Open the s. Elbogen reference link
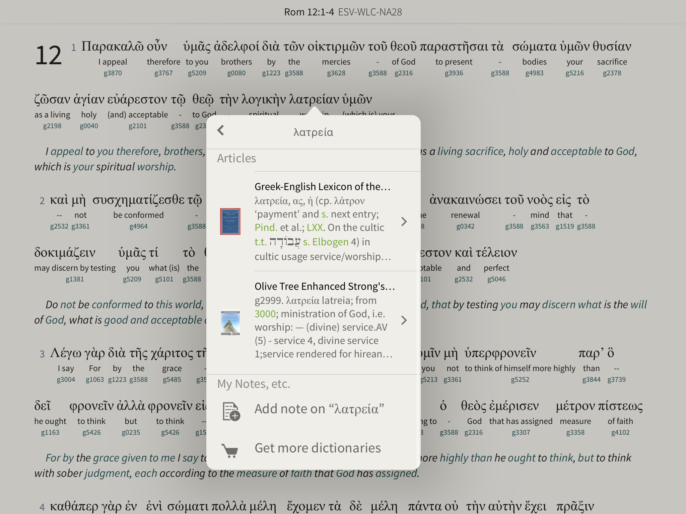Viewport: 686px width, 514px height. coord(326,242)
